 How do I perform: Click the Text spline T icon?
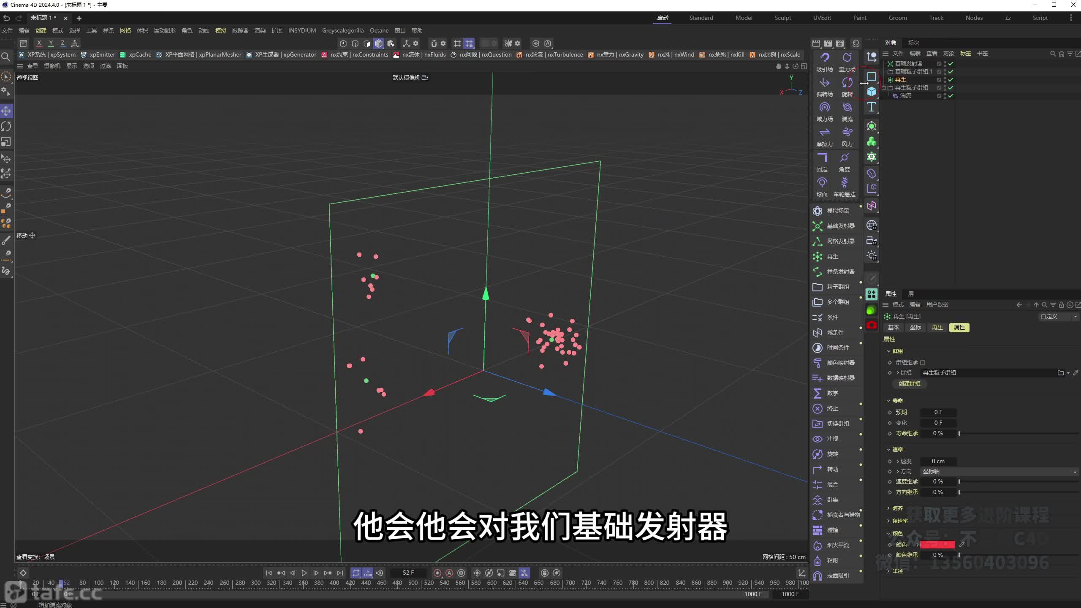coord(872,107)
